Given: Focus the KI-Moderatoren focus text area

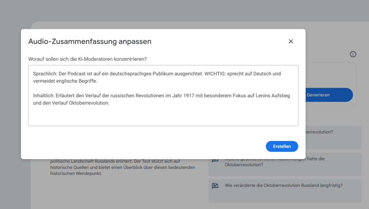Looking at the screenshot, I should [163, 115].
